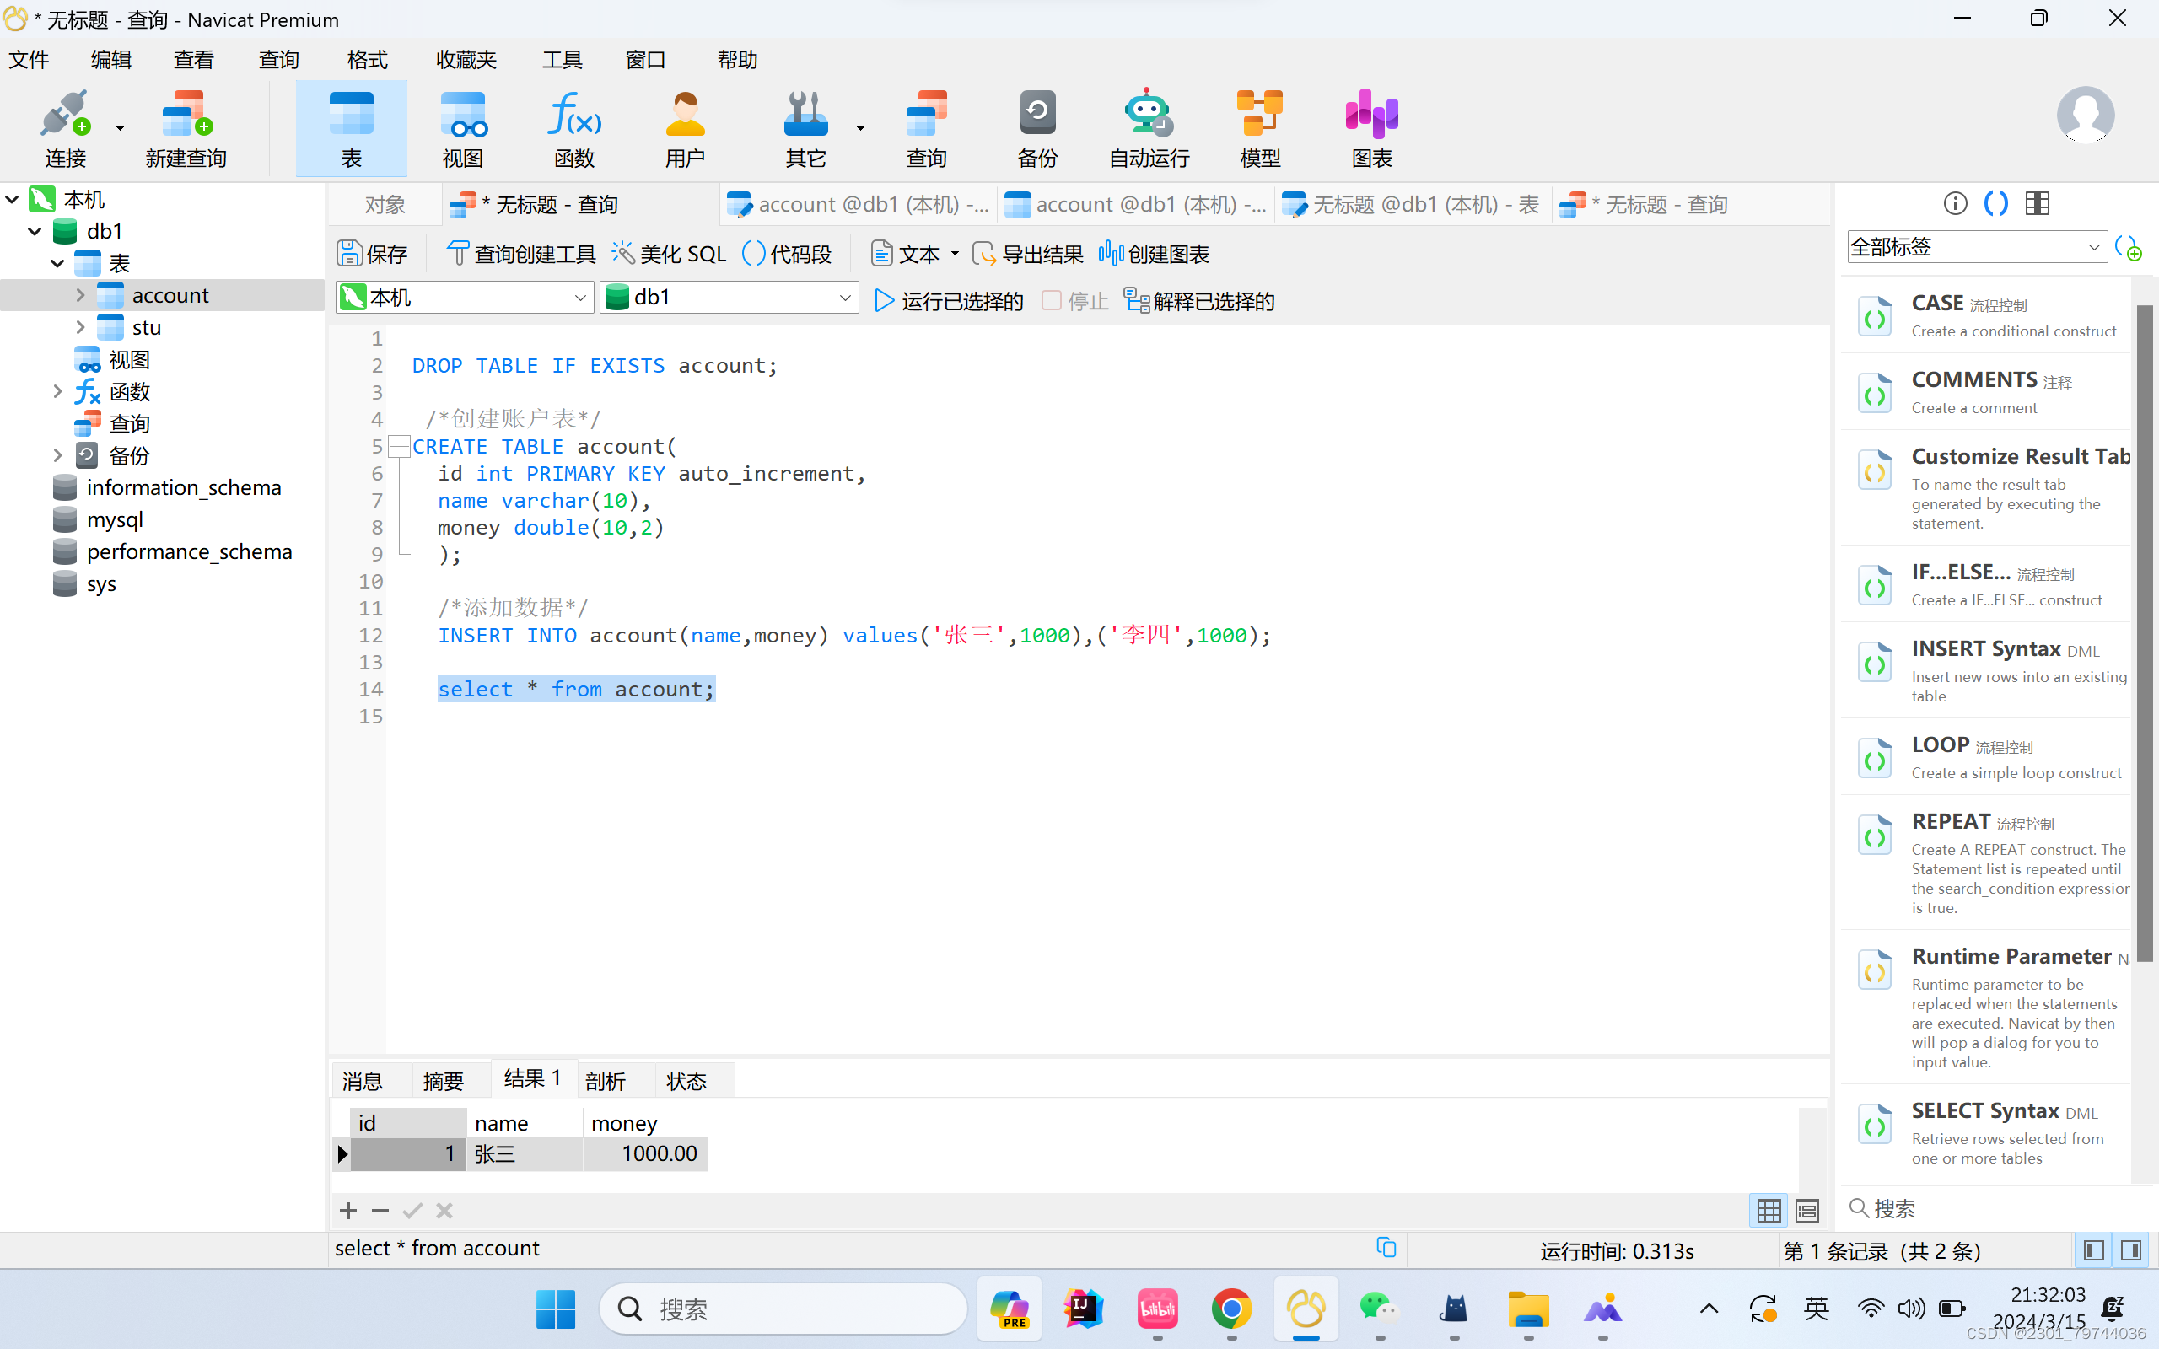Toggle the right pane visibility button
Screen dimensions: 2159x1349
click(x=2131, y=1250)
